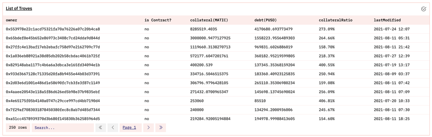432x137 pixels.
Task: Sort by the collateral(MATIC) column header
Action: coord(209,20)
